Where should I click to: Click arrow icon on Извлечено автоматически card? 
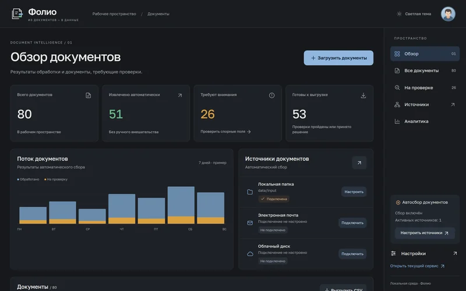(180, 95)
